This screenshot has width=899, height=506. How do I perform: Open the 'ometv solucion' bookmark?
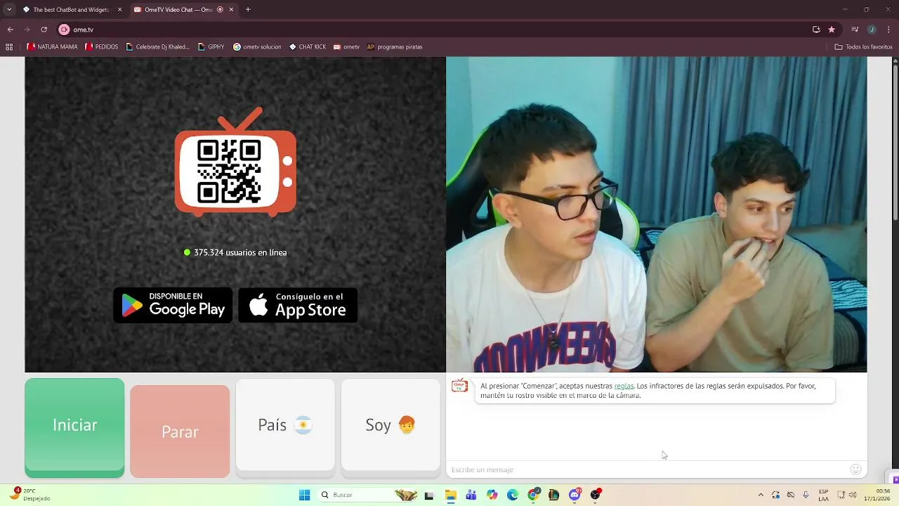(x=257, y=47)
